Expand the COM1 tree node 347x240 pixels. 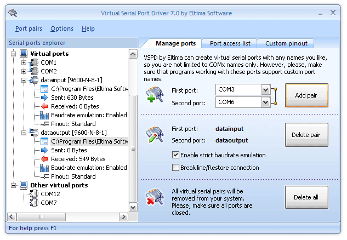24,62
